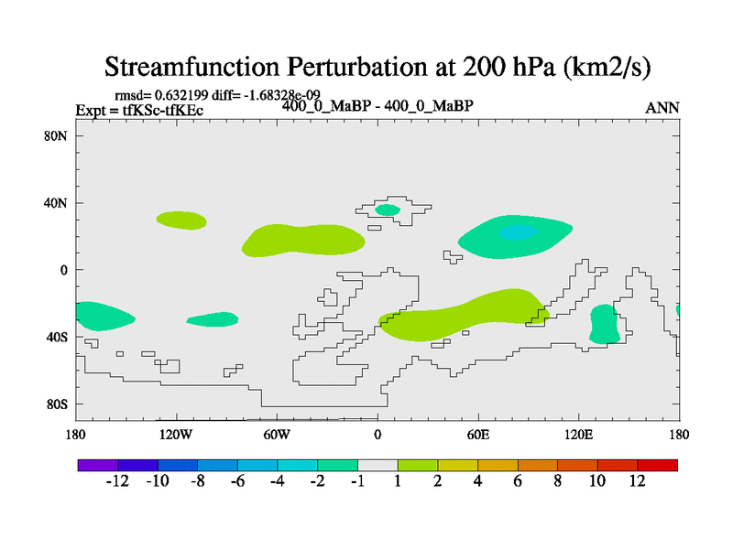The image size is (733, 549).
Task: Click the yellow-green anomaly north of the equator near 40W
Action: [302, 240]
